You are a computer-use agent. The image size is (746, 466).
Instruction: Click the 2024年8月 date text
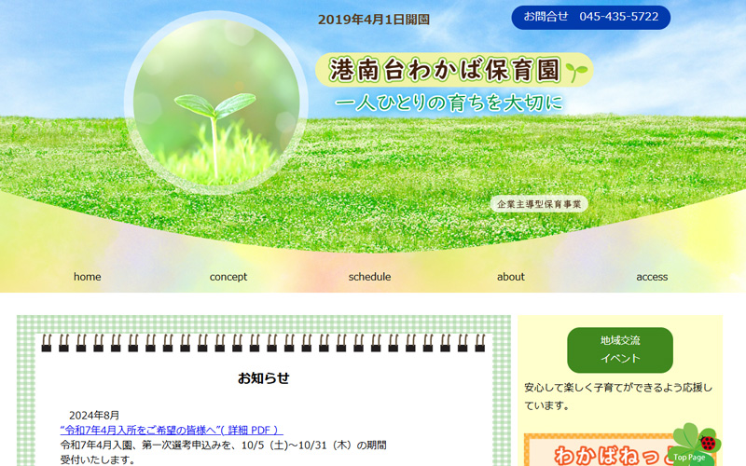[94, 415]
